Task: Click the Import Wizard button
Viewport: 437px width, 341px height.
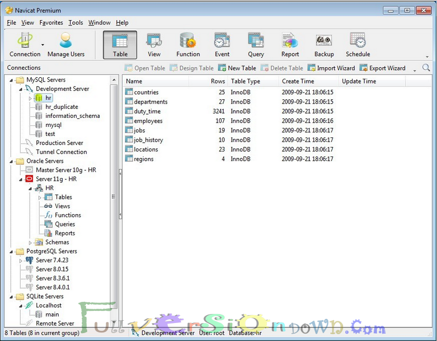Action: click(331, 68)
